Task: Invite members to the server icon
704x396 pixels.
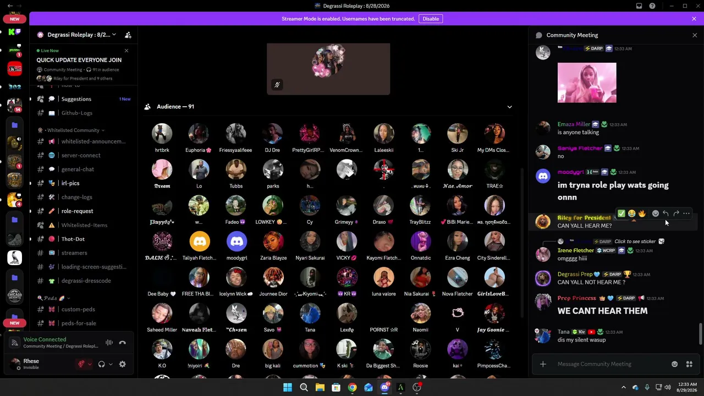Action: coord(128,35)
